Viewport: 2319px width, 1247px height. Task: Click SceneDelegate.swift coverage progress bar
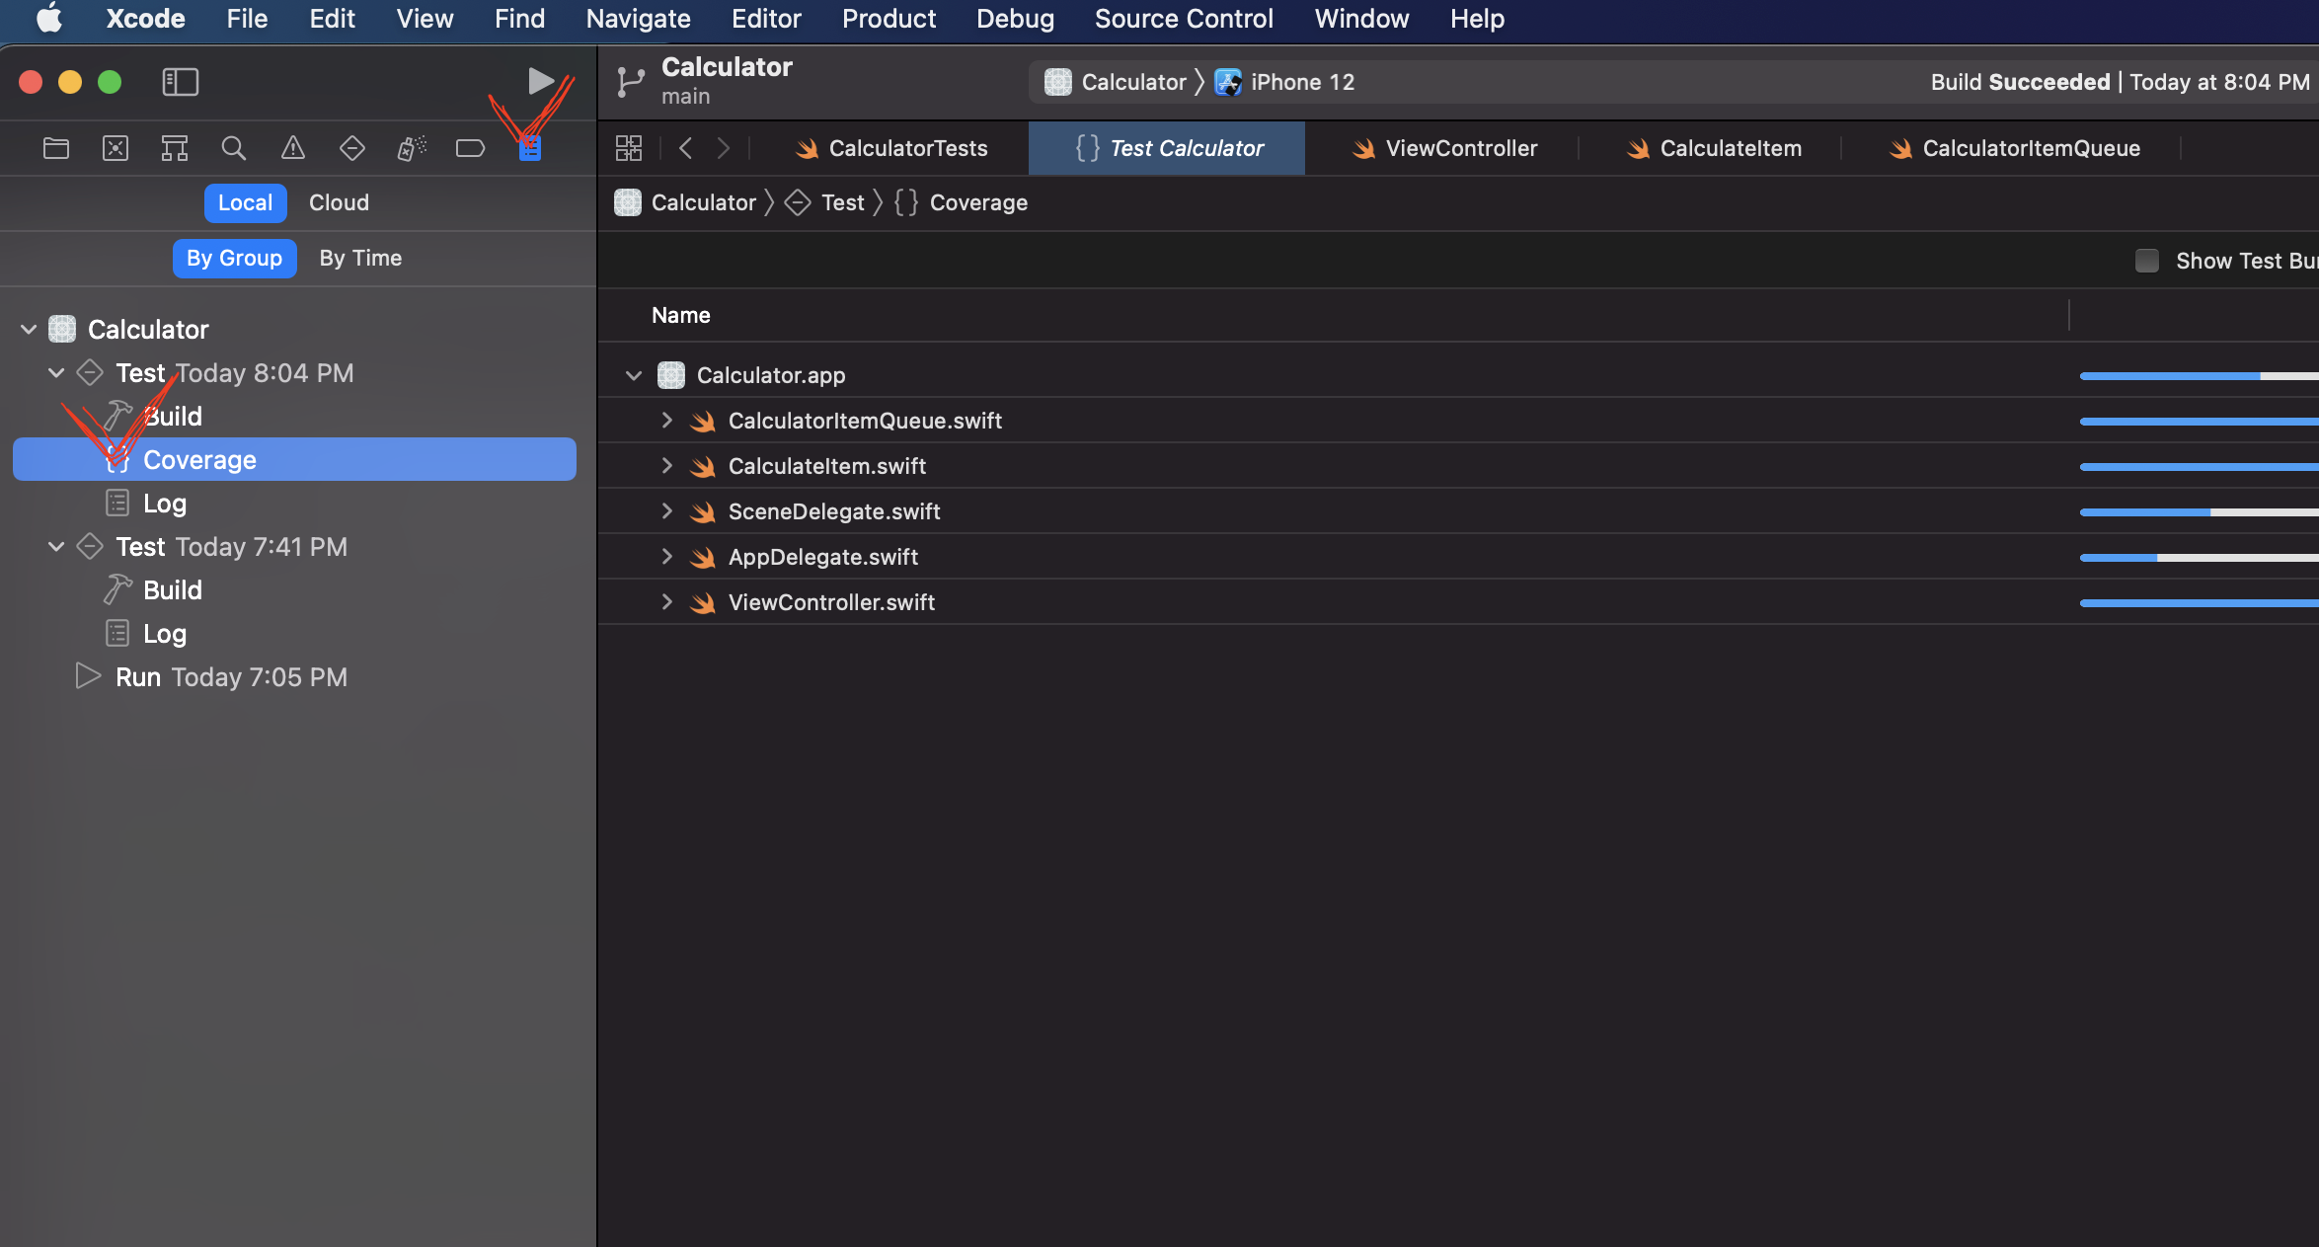tap(2199, 511)
